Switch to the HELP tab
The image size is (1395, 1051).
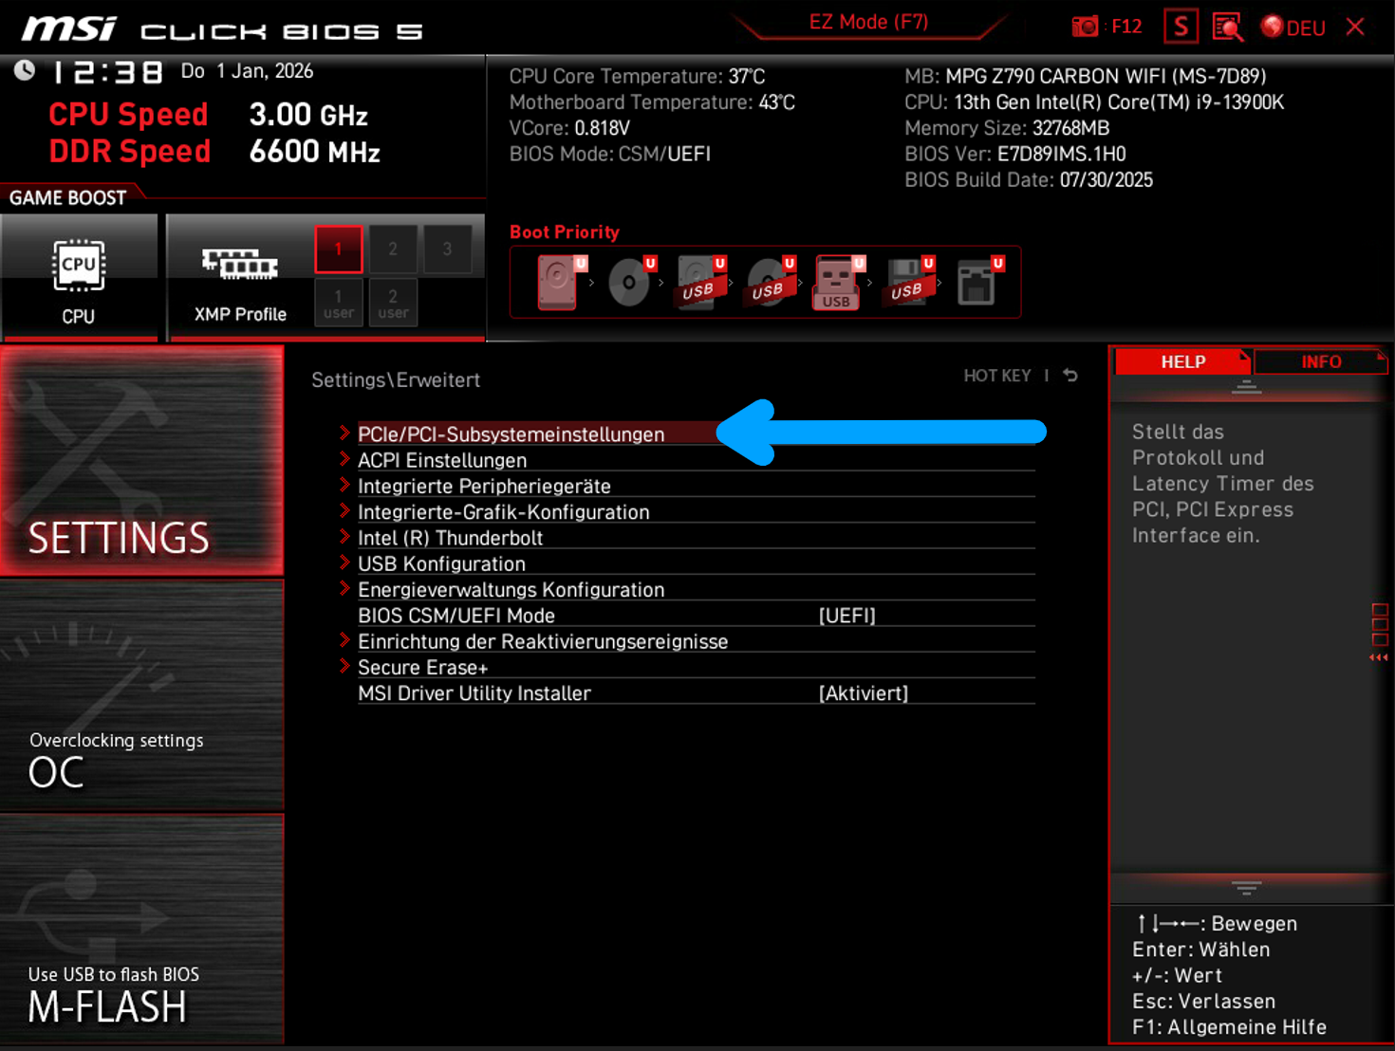(x=1182, y=361)
